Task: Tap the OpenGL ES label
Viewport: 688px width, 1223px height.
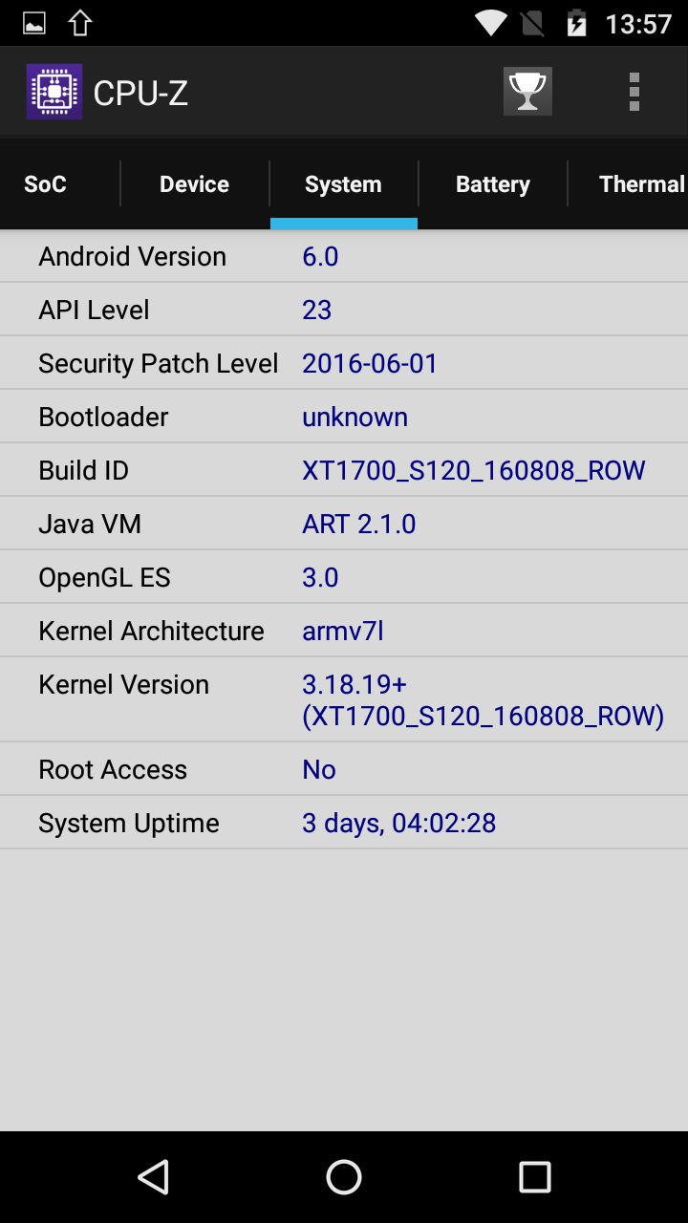Action: (x=104, y=577)
